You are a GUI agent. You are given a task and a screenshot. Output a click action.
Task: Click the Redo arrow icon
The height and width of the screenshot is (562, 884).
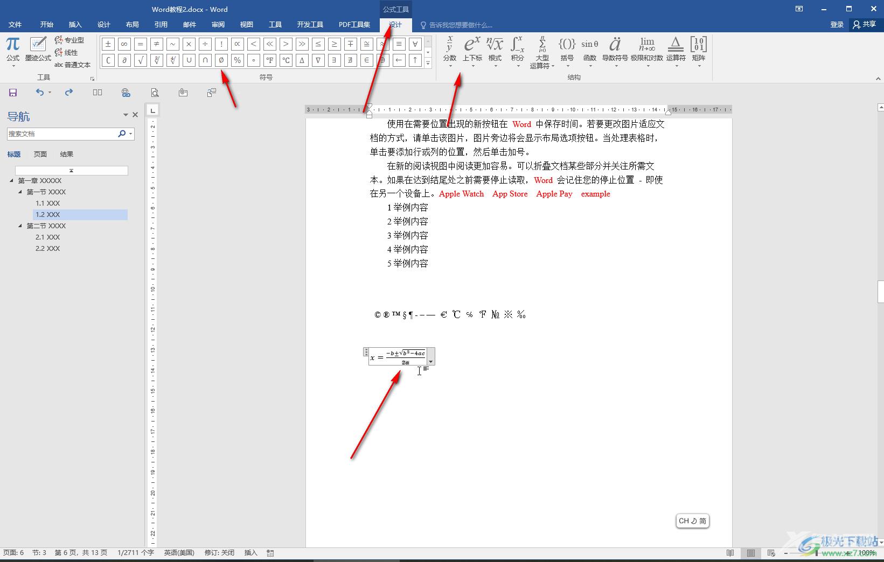[69, 93]
